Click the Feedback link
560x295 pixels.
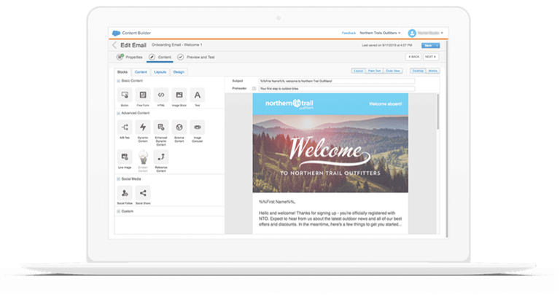click(x=349, y=34)
